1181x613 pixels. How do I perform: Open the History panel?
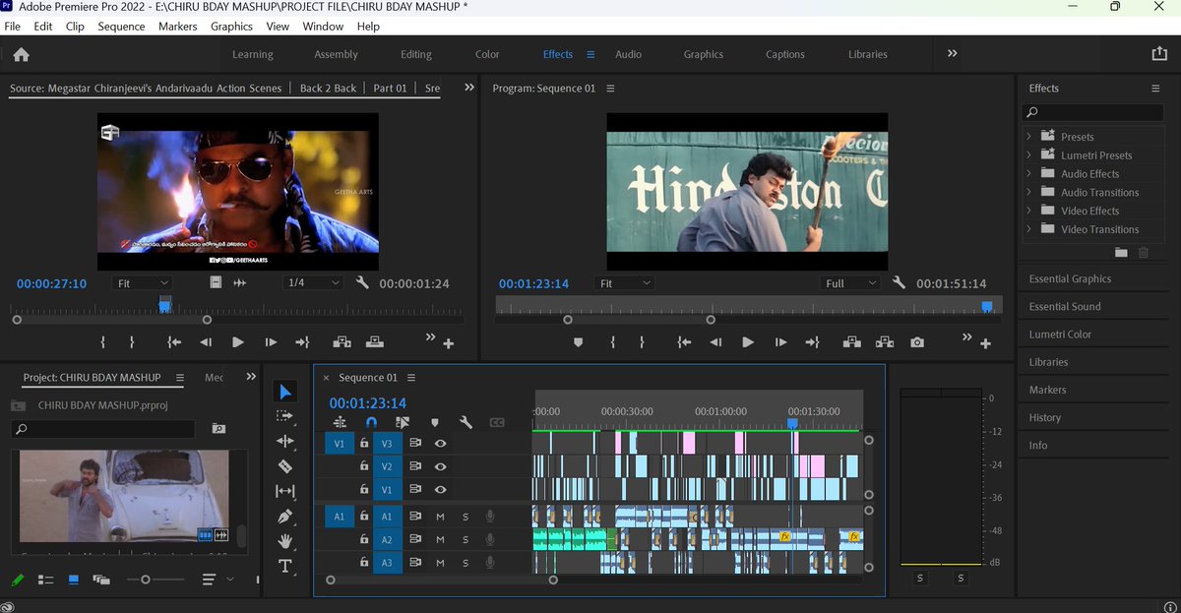(x=1044, y=418)
